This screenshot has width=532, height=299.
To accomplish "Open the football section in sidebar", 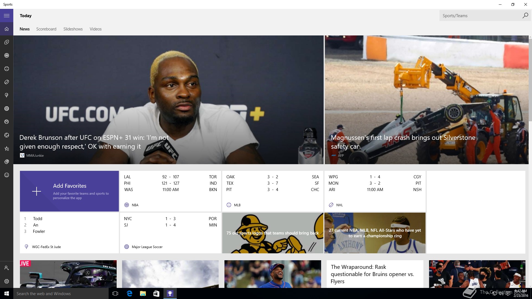I will point(7,42).
